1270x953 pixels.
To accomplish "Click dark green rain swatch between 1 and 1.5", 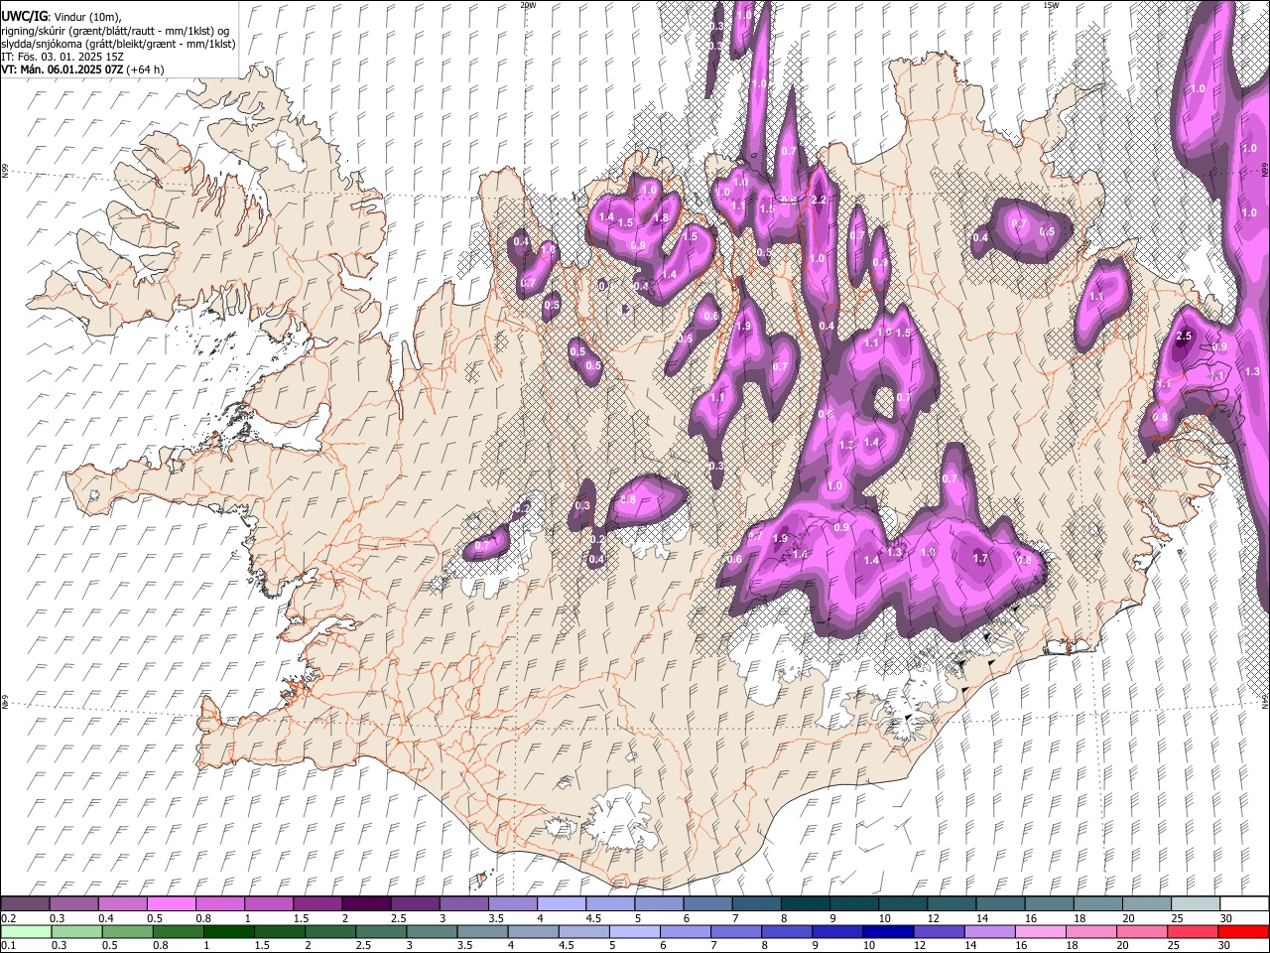I will click(228, 932).
